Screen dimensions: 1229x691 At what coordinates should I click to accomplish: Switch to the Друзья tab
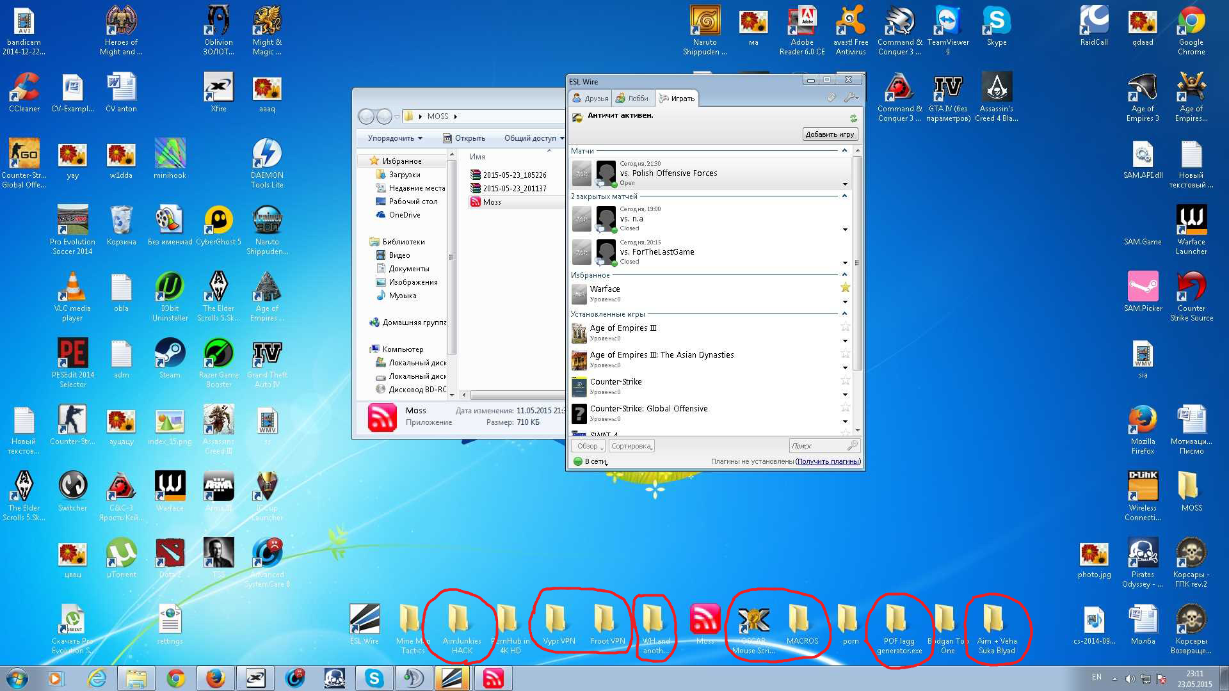coord(590,99)
